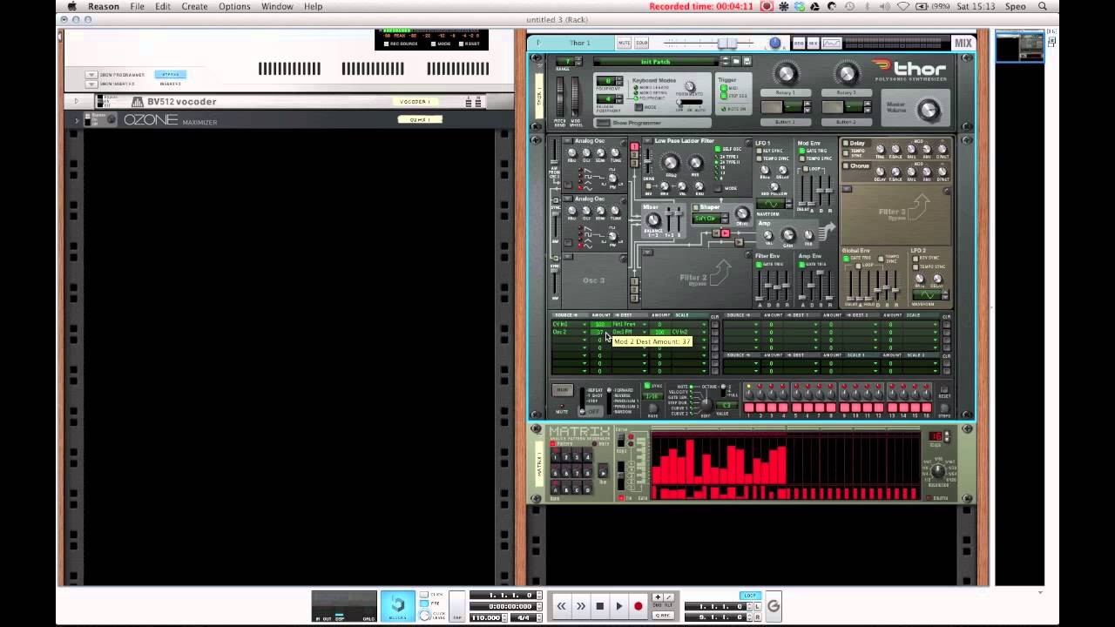The width and height of the screenshot is (1115, 627).
Task: Toggle Mod Env Gate Trig
Action: pos(801,151)
